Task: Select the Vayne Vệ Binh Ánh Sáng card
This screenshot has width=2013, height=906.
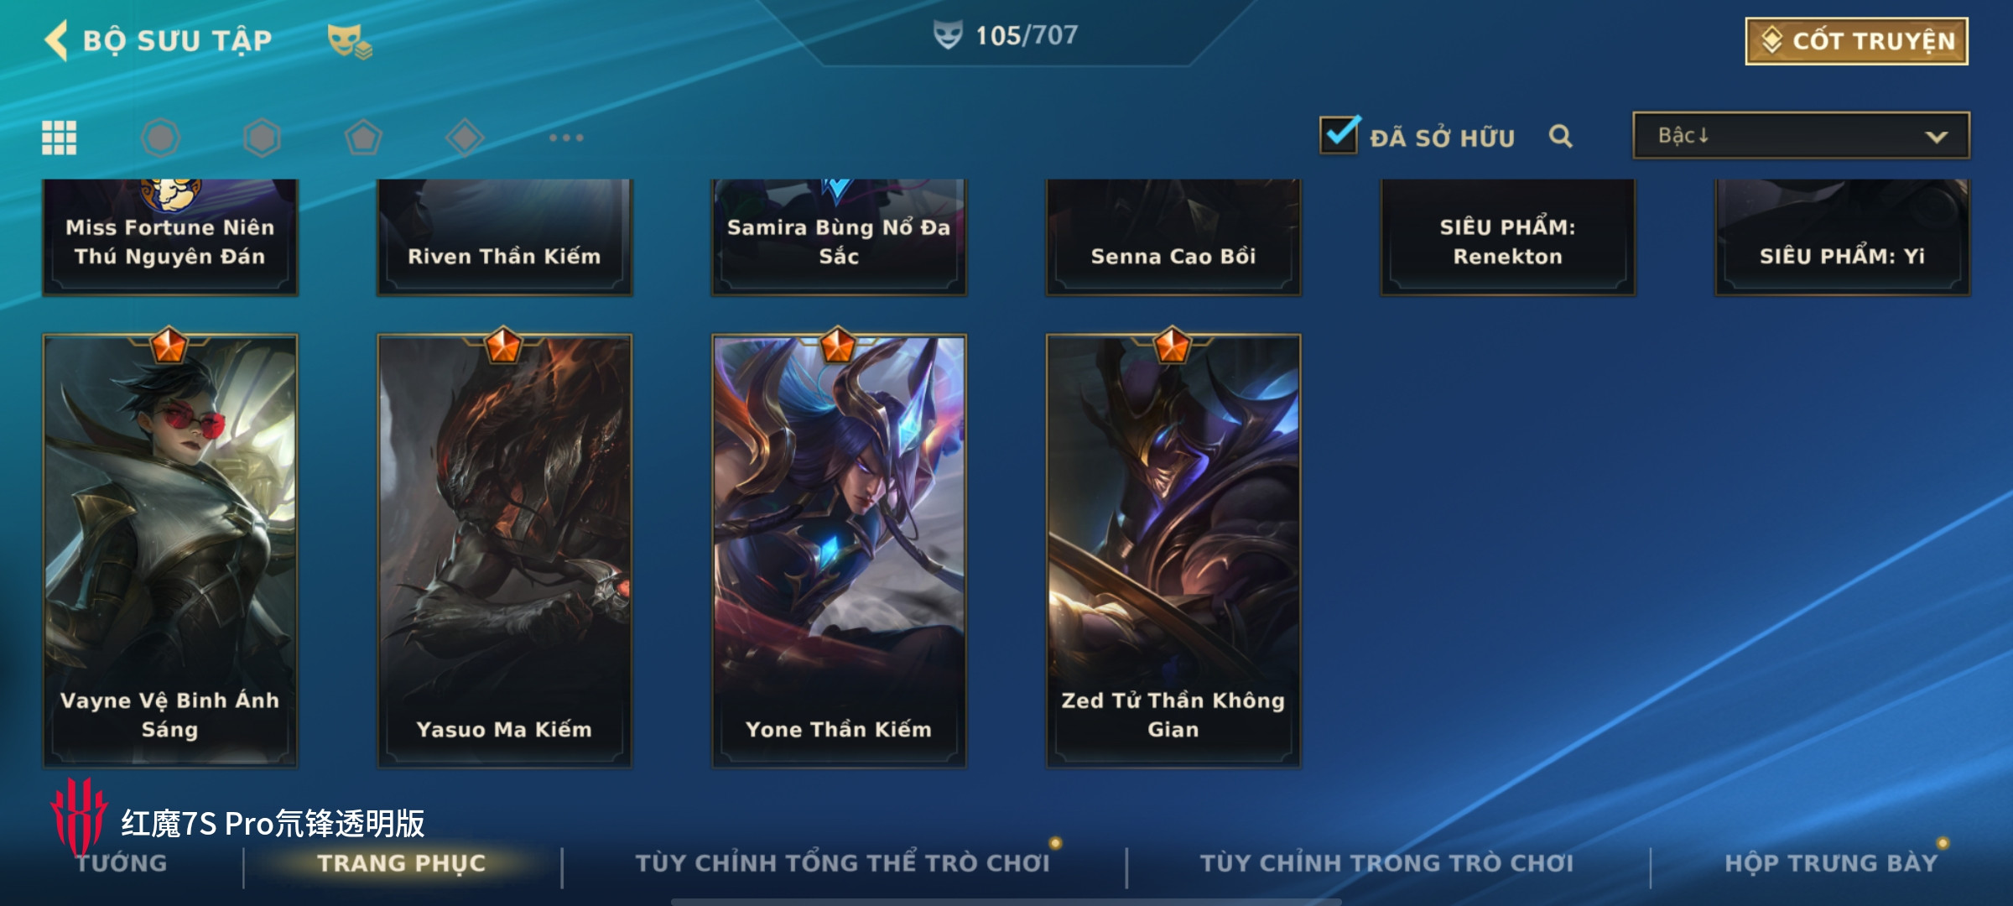Action: point(169,550)
